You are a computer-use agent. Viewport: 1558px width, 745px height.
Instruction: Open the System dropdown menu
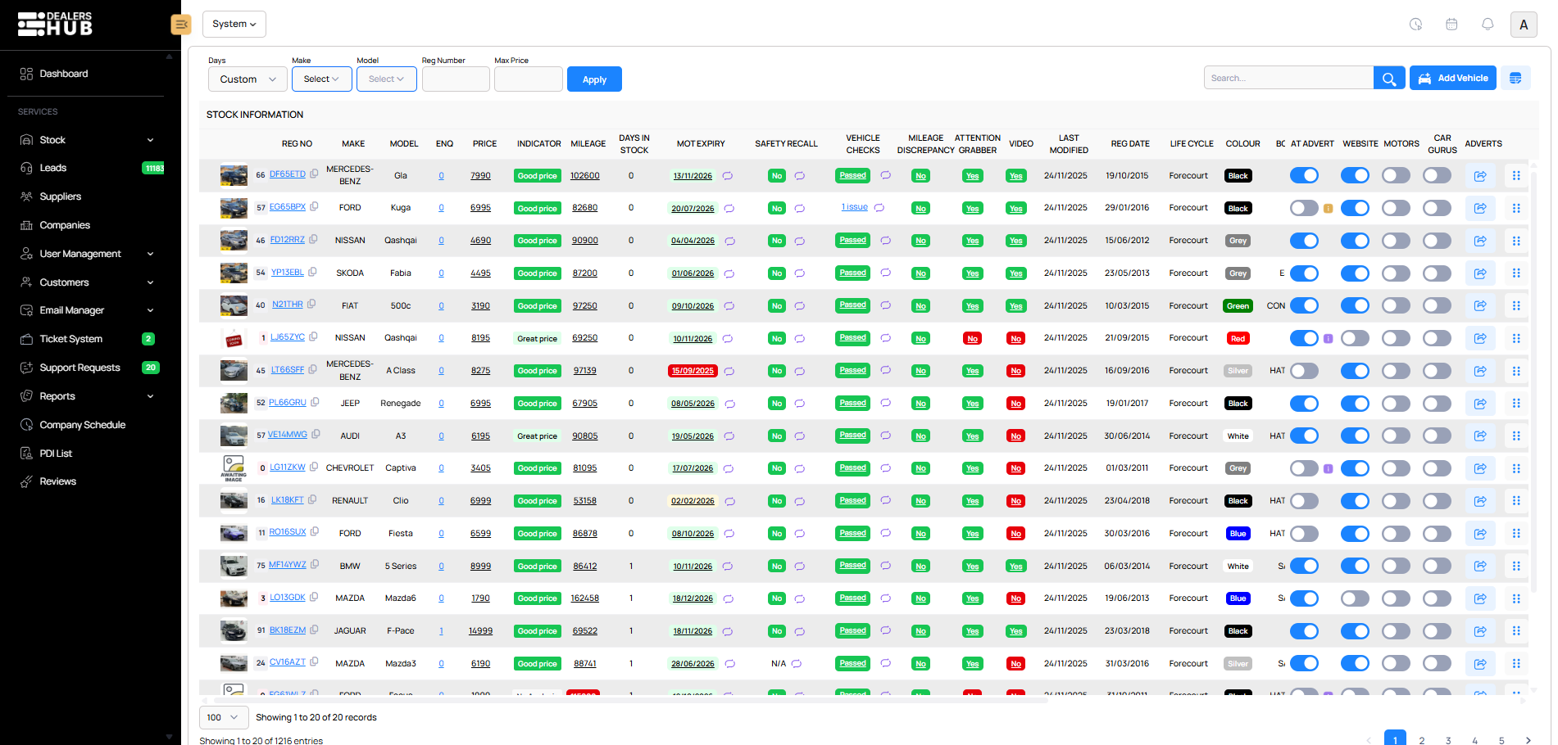click(x=234, y=25)
